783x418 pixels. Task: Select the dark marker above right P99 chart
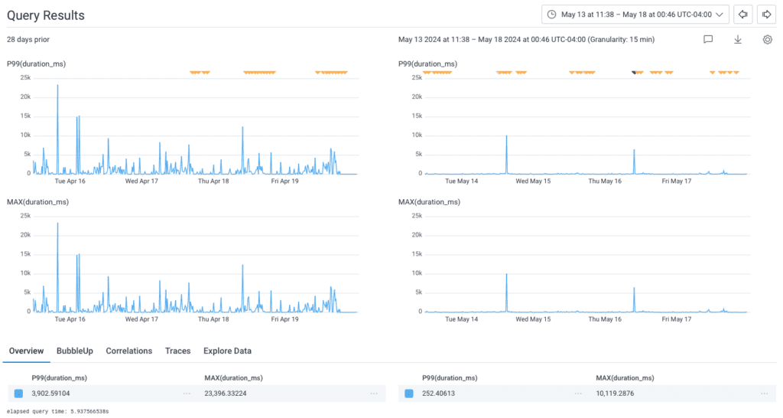click(634, 72)
